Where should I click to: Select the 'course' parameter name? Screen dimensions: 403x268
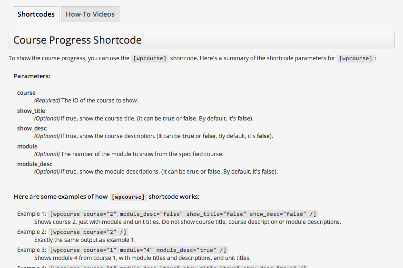(x=26, y=93)
